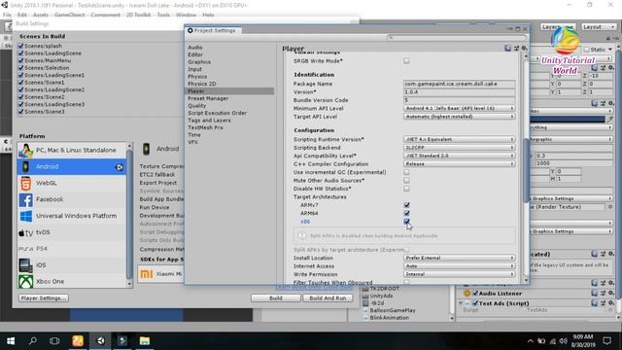Select the tvOS platform icon
This screenshot has width=622, height=350.
(26, 232)
